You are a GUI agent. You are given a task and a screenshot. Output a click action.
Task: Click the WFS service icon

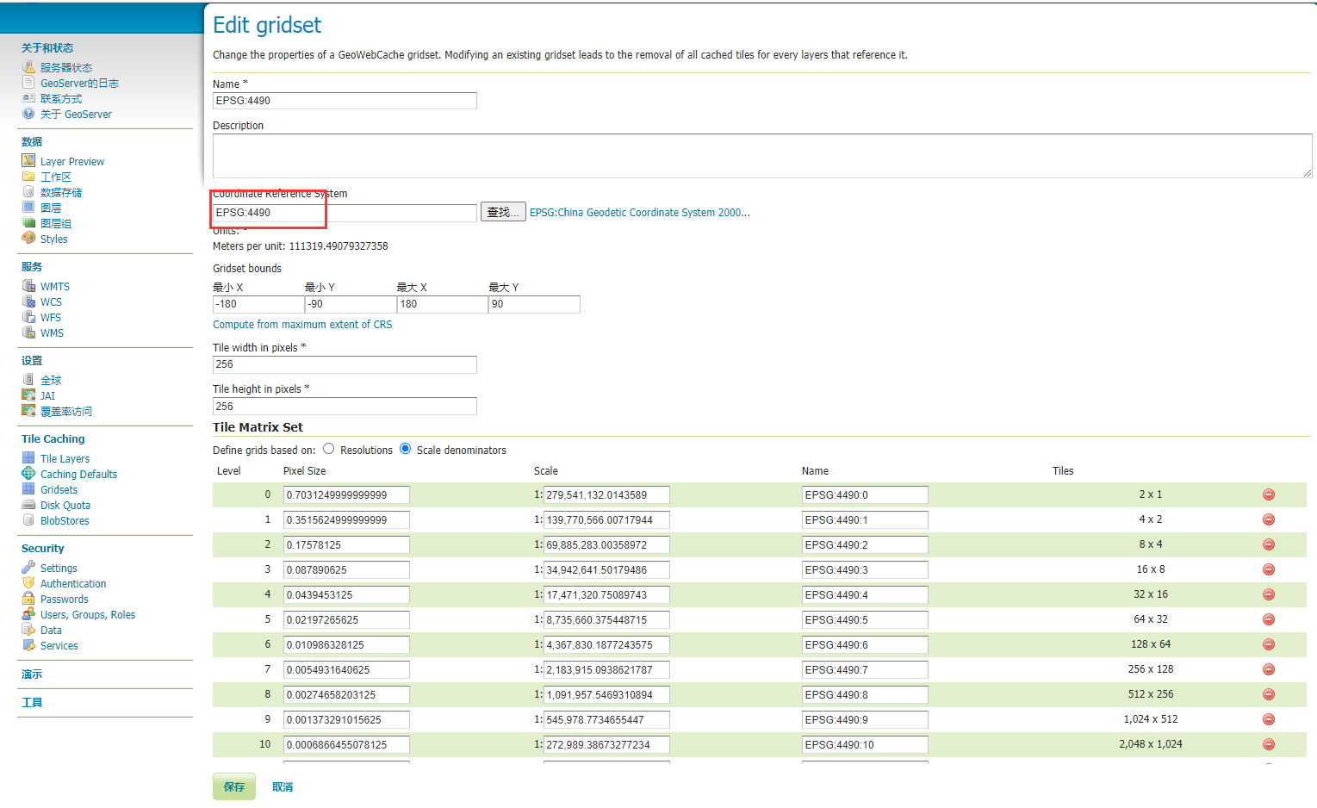[x=28, y=317]
